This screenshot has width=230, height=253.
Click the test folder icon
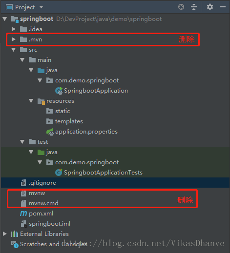tap(32, 142)
